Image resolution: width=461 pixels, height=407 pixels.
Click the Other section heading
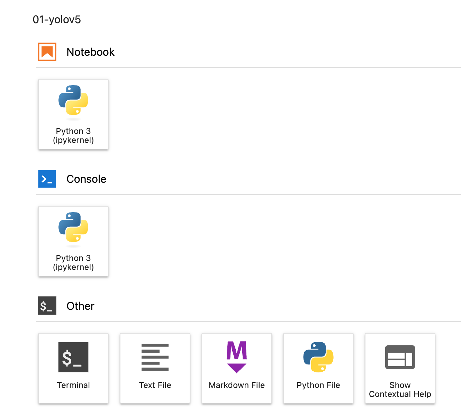(x=80, y=306)
